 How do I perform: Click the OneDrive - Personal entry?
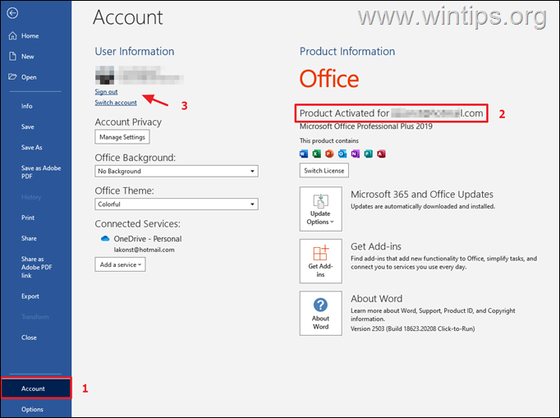(x=148, y=239)
